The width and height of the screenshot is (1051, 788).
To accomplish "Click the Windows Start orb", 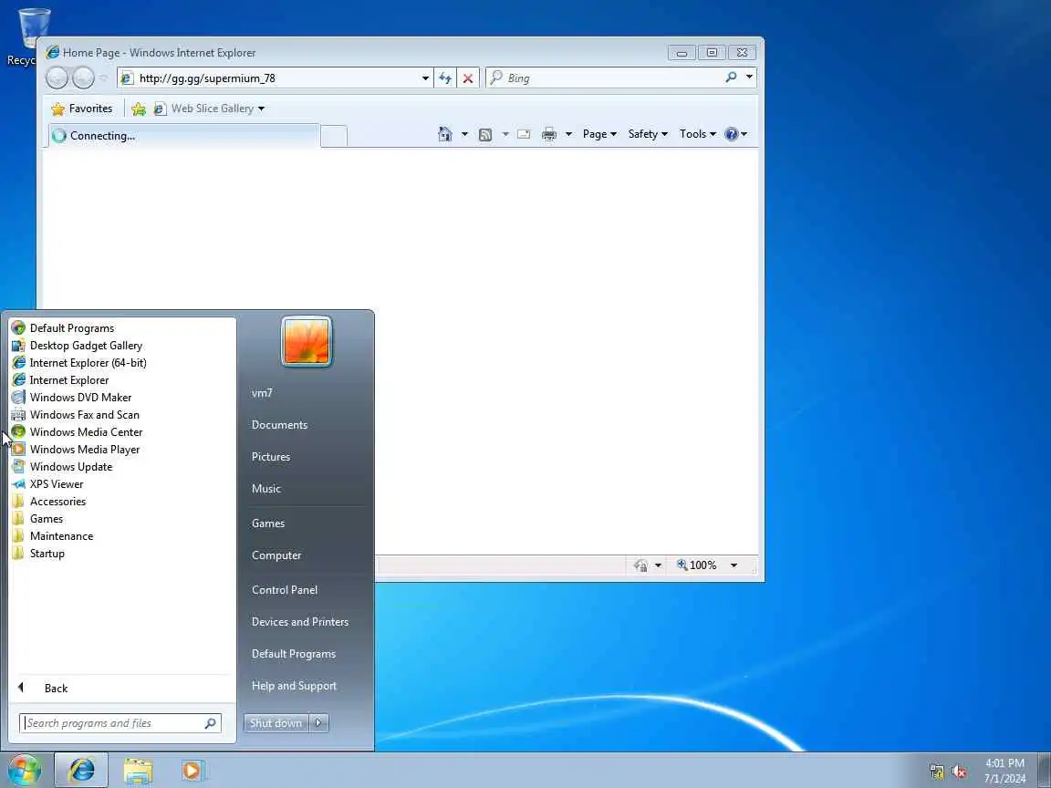I will point(24,770).
